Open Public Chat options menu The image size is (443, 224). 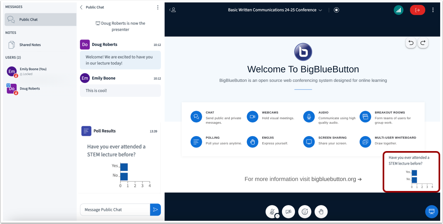[x=158, y=7]
